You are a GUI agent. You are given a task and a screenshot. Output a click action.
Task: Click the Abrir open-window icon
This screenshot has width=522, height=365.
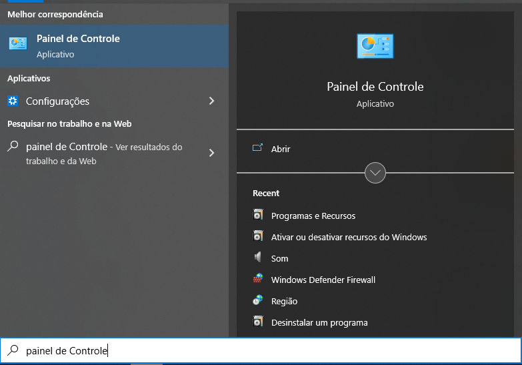(257, 147)
